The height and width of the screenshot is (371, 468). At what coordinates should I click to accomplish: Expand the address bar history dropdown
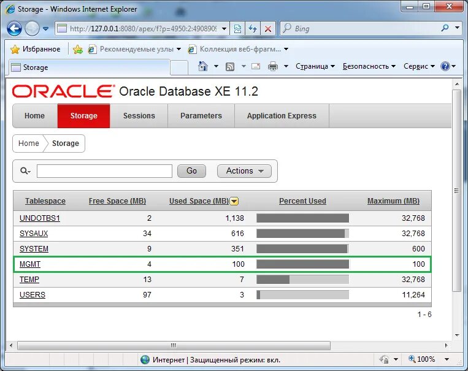click(224, 29)
